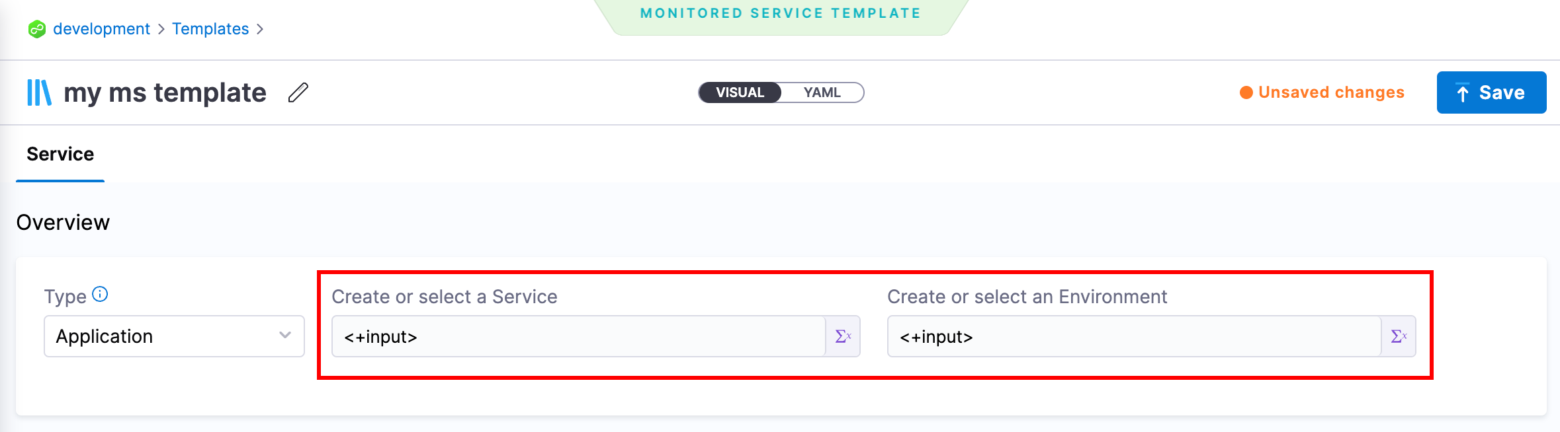Edit template name with pencil icon
Image resolution: width=1560 pixels, height=432 pixels.
pyautogui.click(x=298, y=92)
